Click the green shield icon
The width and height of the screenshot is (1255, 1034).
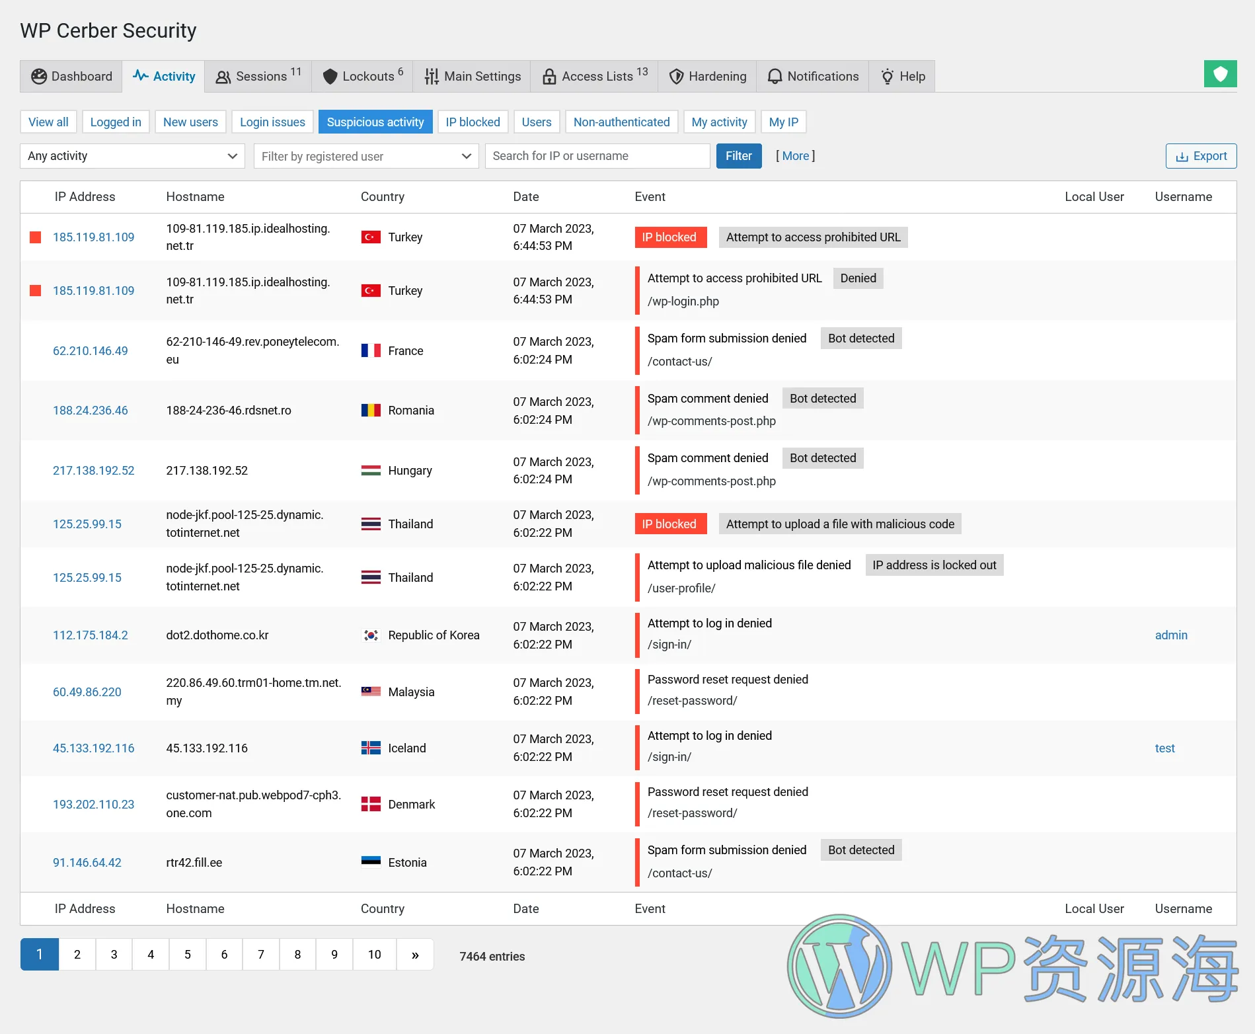(x=1220, y=74)
